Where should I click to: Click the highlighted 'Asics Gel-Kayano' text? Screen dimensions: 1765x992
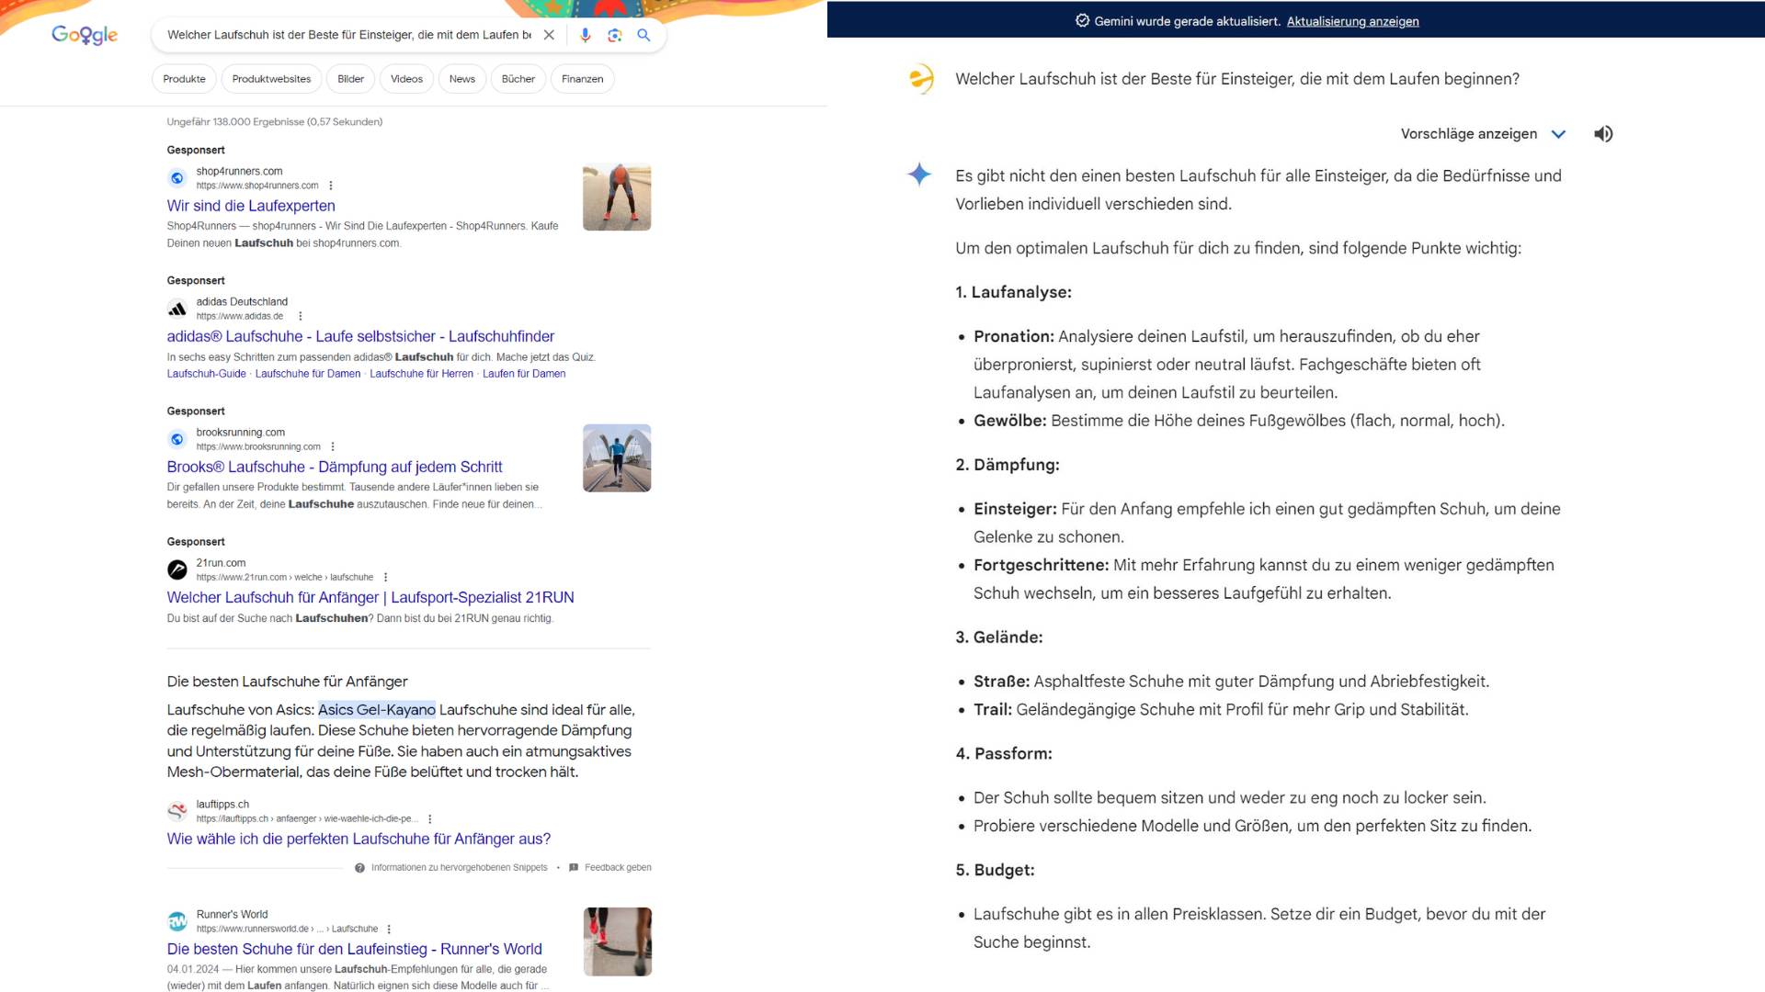[377, 710]
